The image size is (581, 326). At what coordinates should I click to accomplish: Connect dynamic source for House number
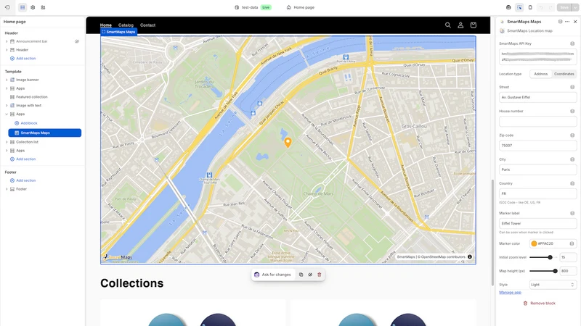click(572, 112)
